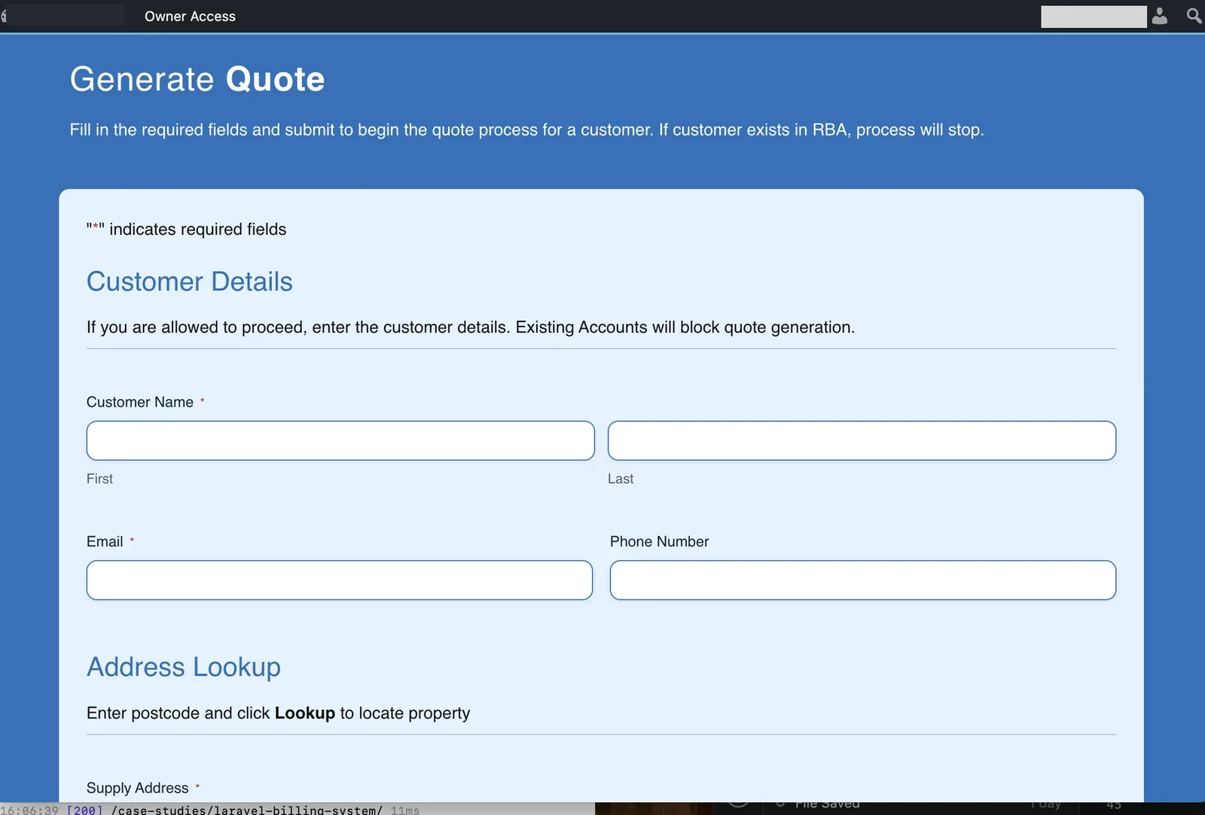
Task: Click the Customer Details heading
Action: coord(190,282)
